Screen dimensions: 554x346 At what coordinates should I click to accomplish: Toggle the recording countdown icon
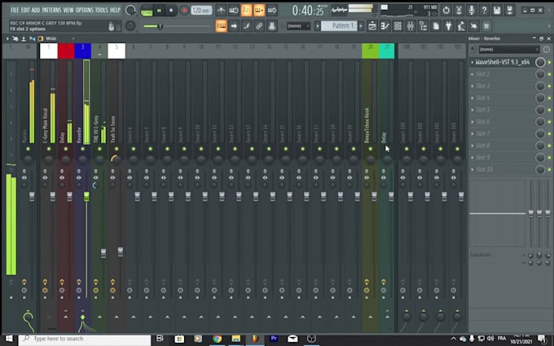coord(246,11)
